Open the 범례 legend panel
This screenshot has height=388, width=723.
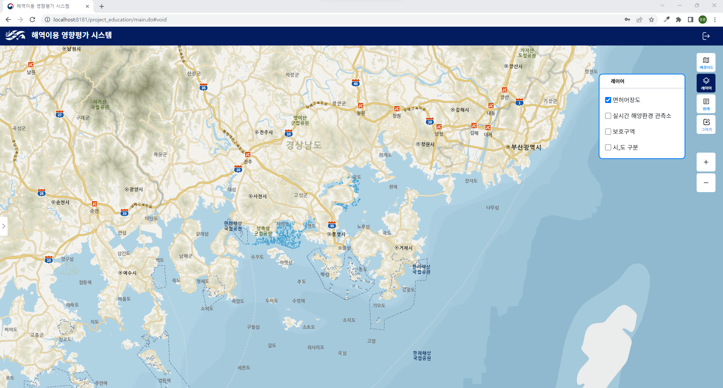[x=706, y=103]
